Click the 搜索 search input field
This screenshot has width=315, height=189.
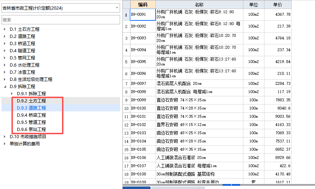click(60, 20)
